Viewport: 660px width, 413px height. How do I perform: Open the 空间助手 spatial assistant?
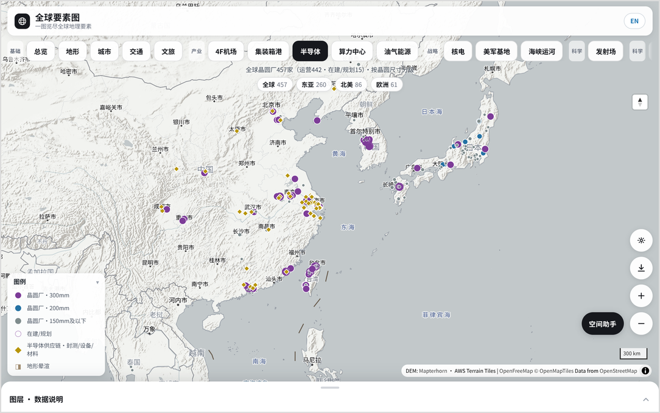pyautogui.click(x=602, y=324)
